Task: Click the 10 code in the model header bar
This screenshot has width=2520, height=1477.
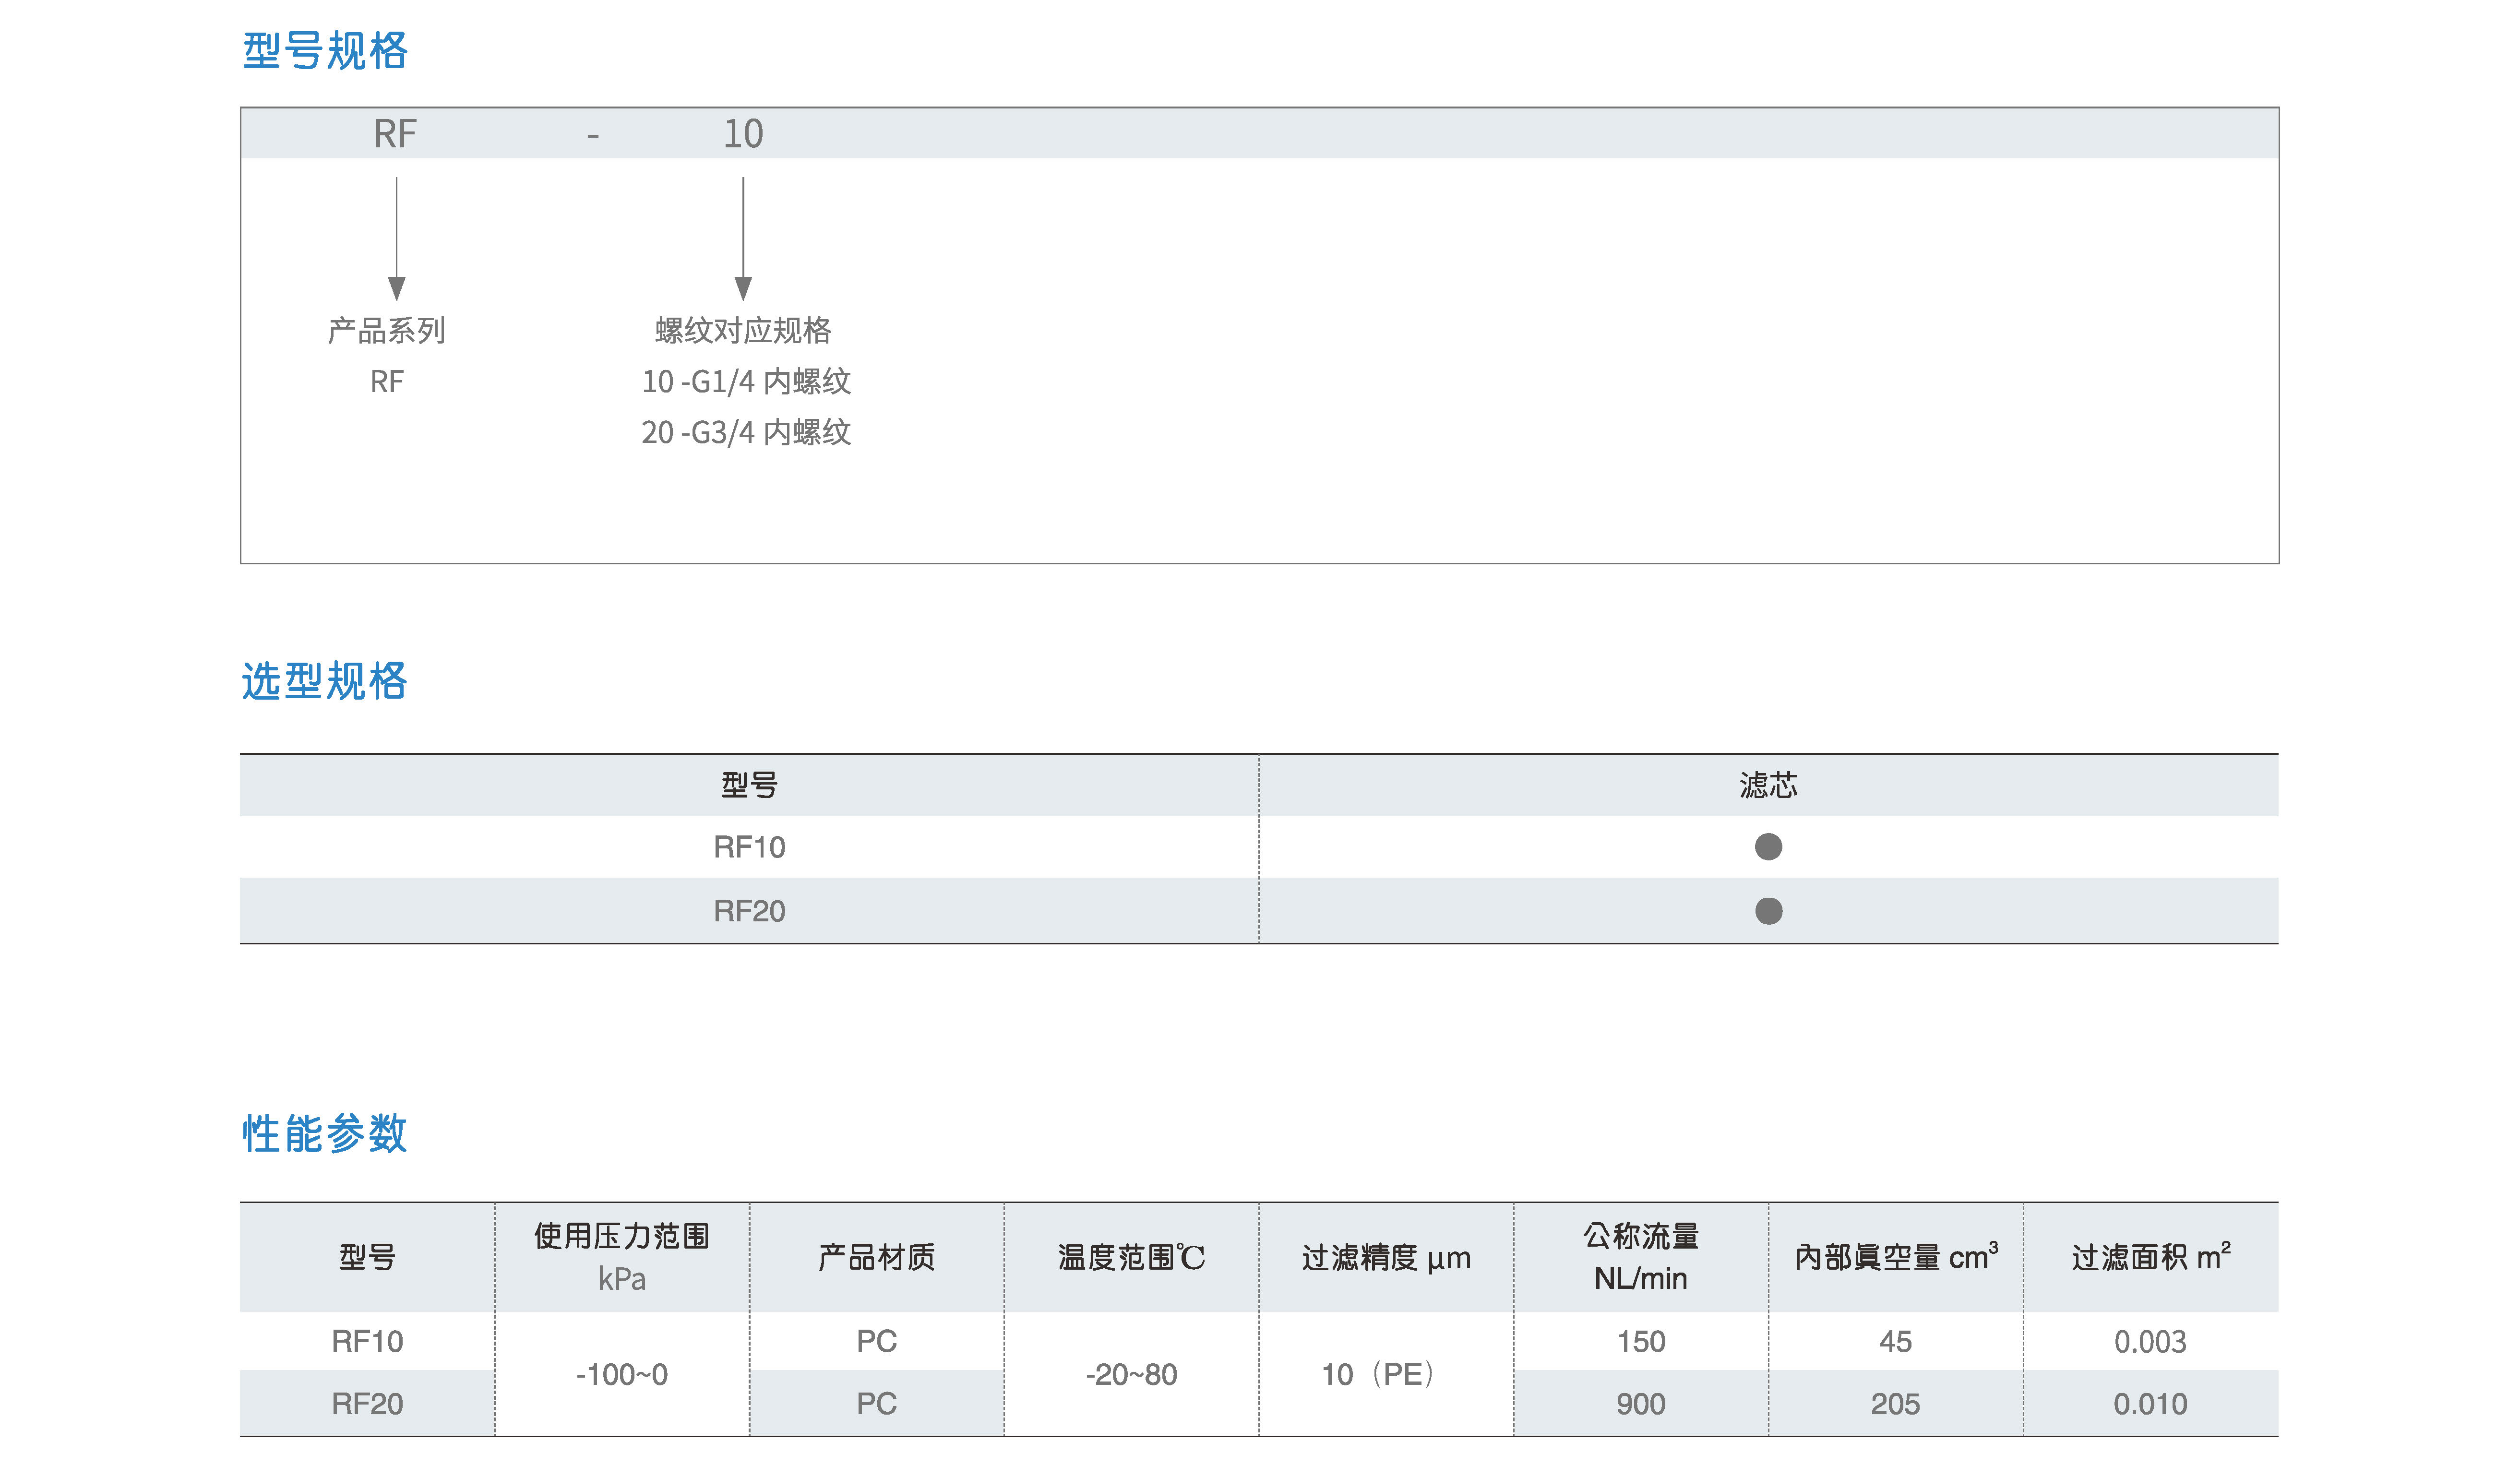Action: coord(743,134)
